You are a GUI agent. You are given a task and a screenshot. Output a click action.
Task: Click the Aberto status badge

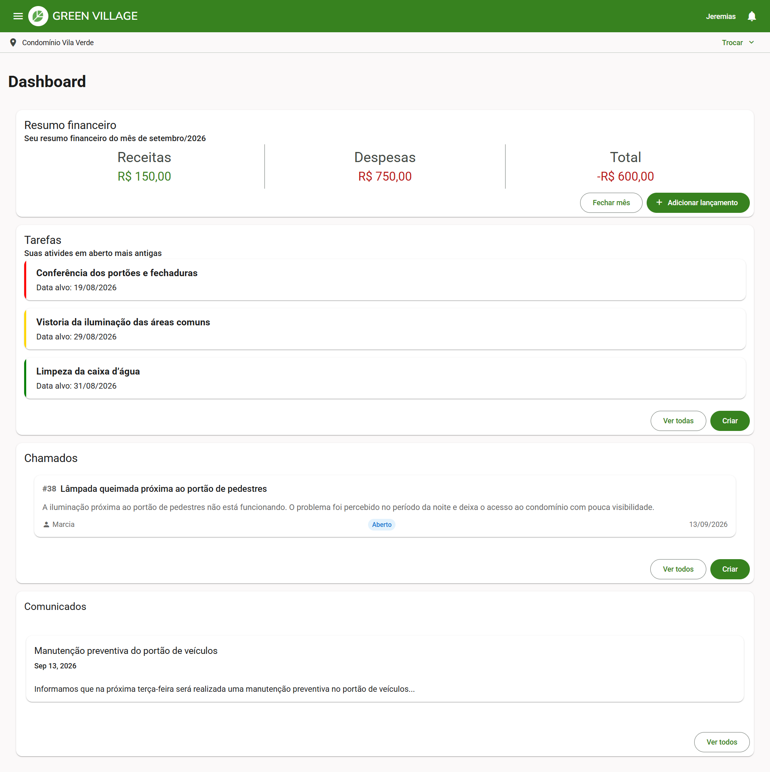point(381,524)
